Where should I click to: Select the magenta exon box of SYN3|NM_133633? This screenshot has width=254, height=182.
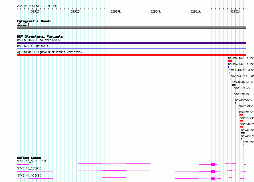click(x=213, y=172)
